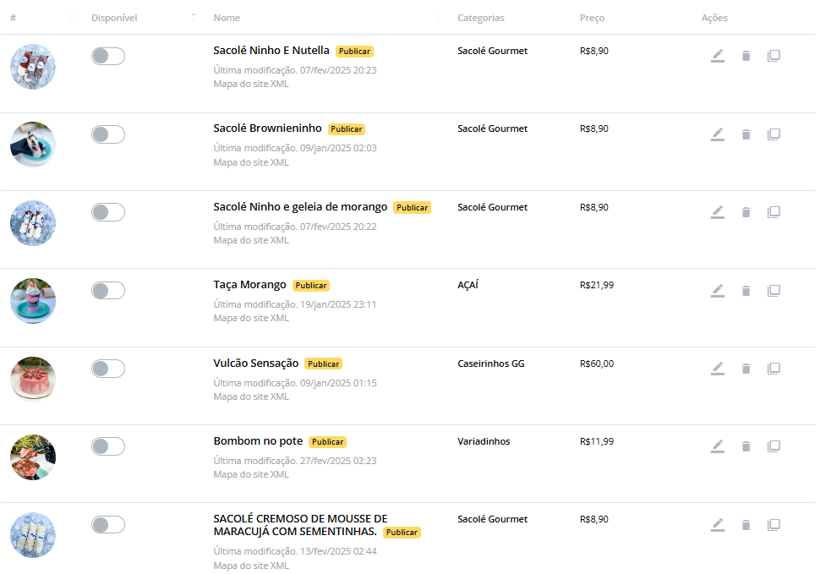
Task: Duplicate the Taça Morango product
Action: click(774, 291)
